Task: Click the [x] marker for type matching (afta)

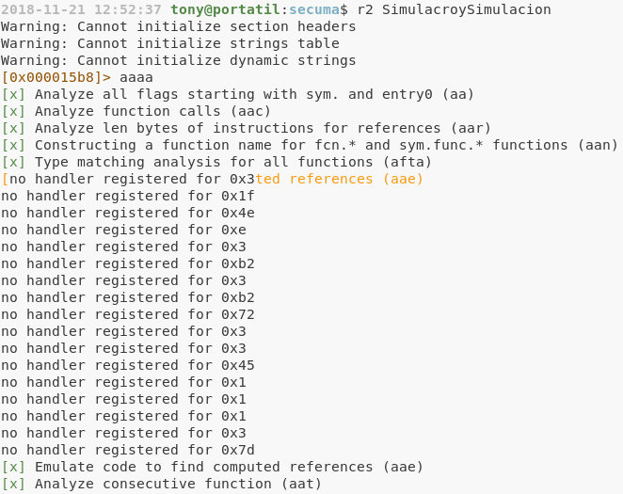Action: pos(13,162)
